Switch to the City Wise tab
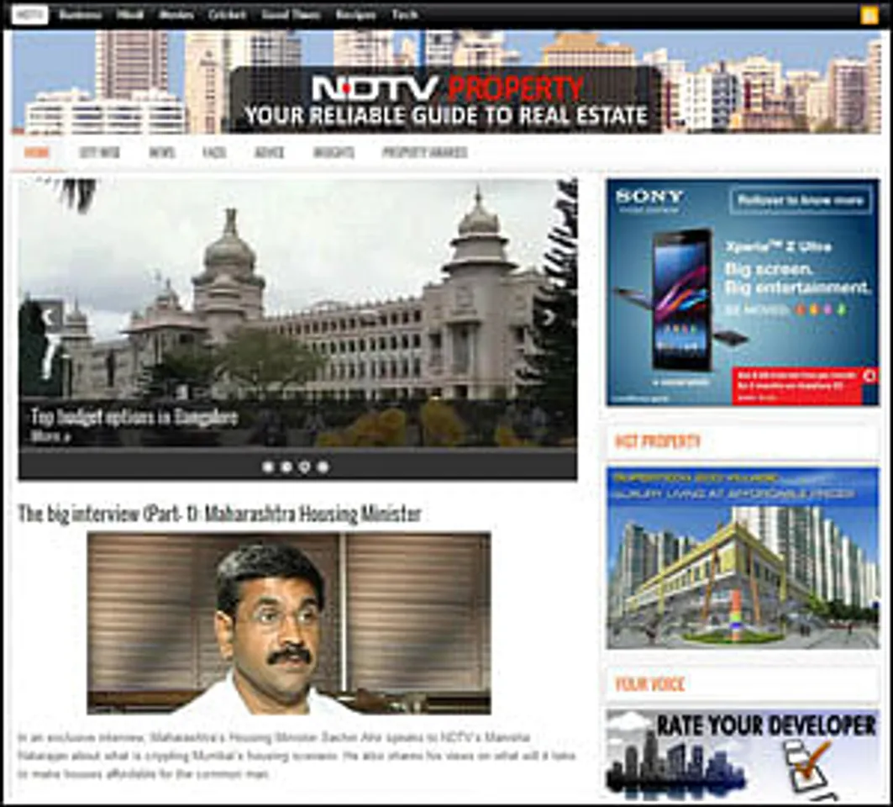 (x=100, y=153)
